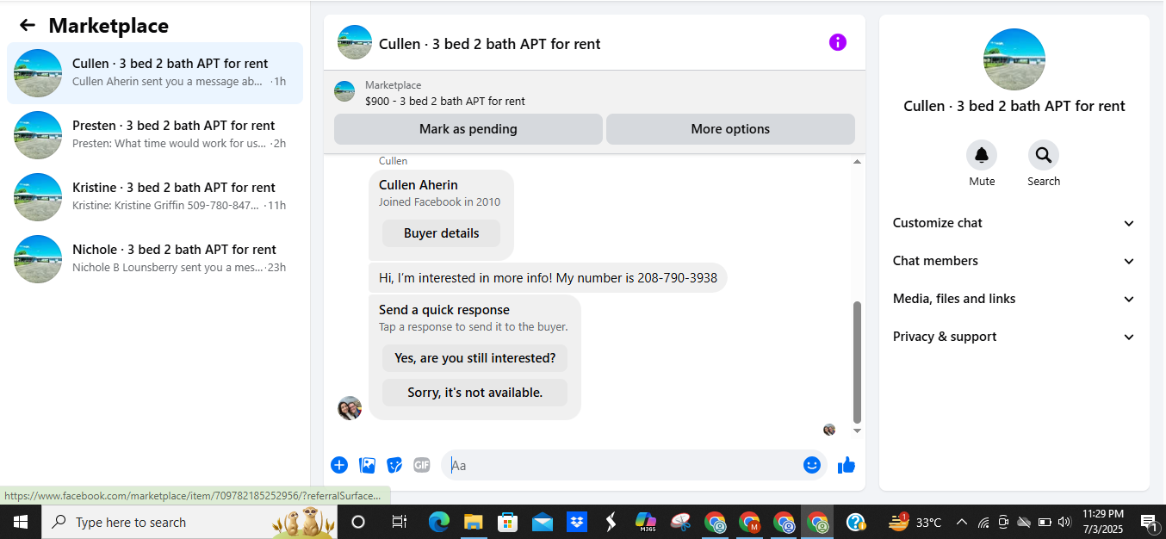1166x539 pixels.
Task: Expand Customize chat section
Action: click(x=1014, y=223)
